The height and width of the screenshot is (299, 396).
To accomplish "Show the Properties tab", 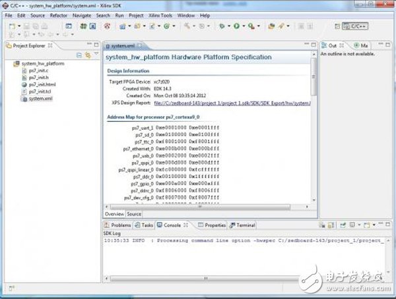I will [212, 225].
